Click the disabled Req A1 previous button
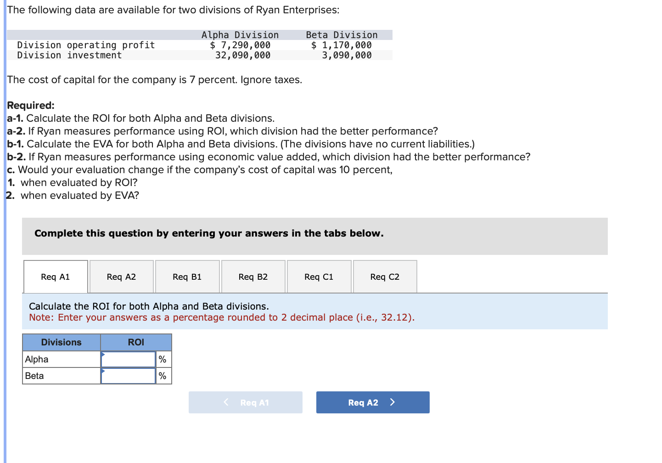The image size is (662, 463). (x=246, y=402)
